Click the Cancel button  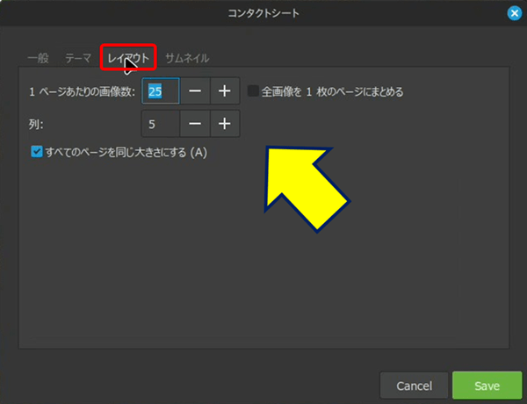pyautogui.click(x=414, y=386)
